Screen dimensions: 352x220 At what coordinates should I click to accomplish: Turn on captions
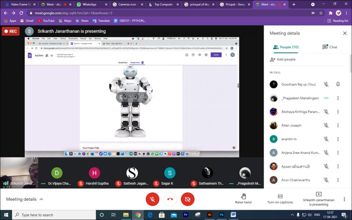[x=280, y=199]
